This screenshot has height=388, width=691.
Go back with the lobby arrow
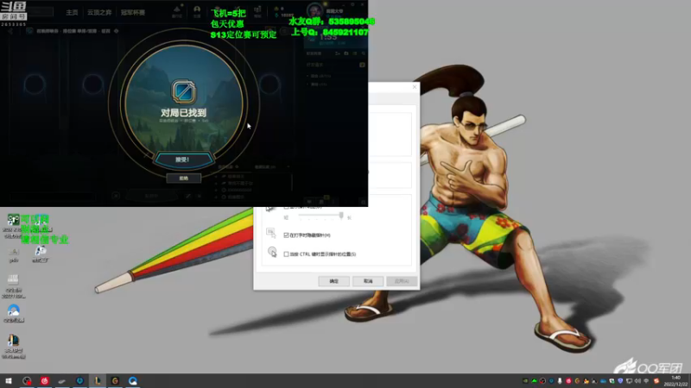point(10,31)
